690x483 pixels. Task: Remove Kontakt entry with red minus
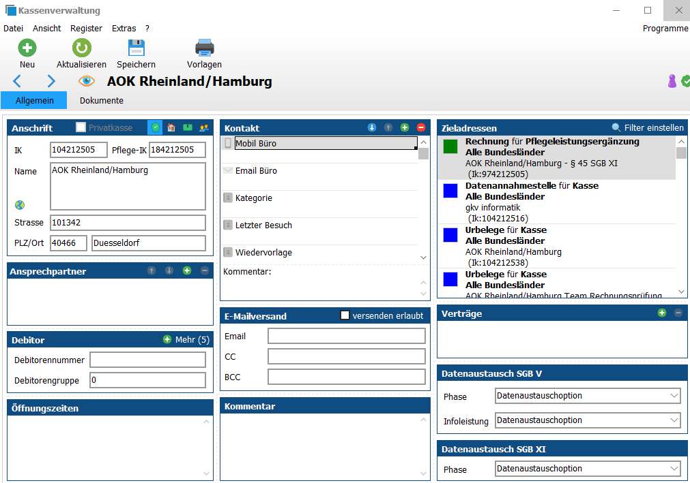click(420, 128)
